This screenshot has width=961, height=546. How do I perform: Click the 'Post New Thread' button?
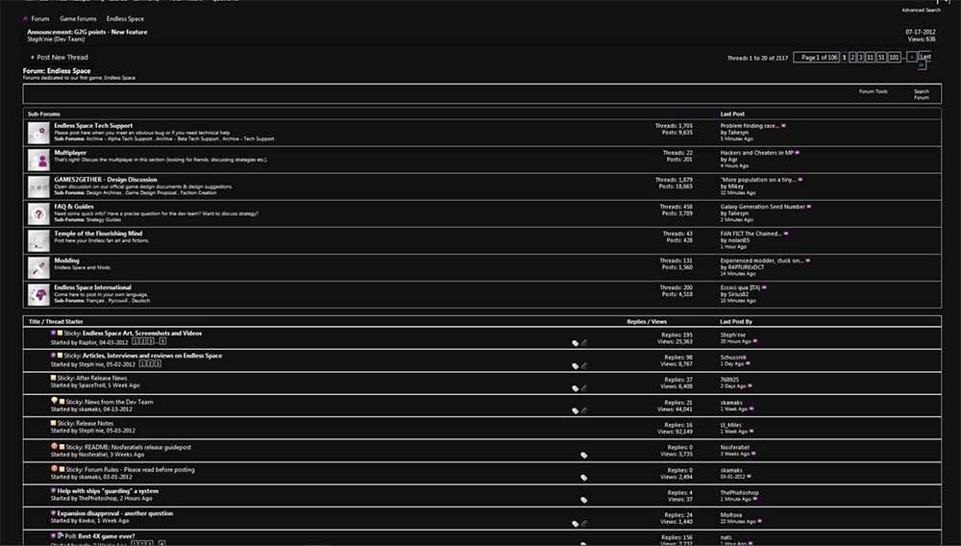60,57
